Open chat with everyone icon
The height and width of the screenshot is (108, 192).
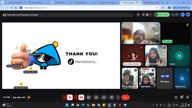click(182, 97)
